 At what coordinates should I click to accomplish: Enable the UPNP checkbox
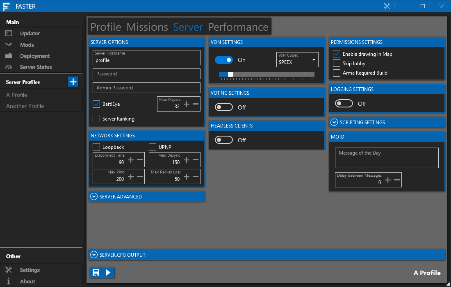[x=153, y=147]
